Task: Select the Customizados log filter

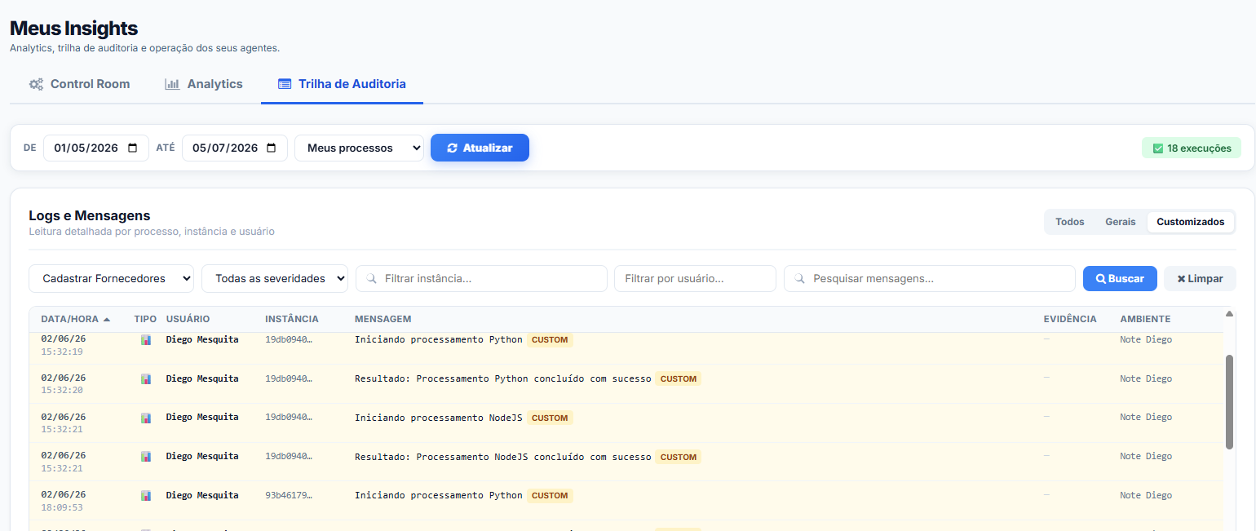Action: pos(1190,222)
